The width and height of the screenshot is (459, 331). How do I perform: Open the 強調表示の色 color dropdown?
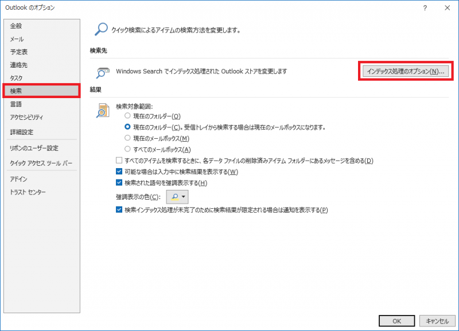[177, 197]
